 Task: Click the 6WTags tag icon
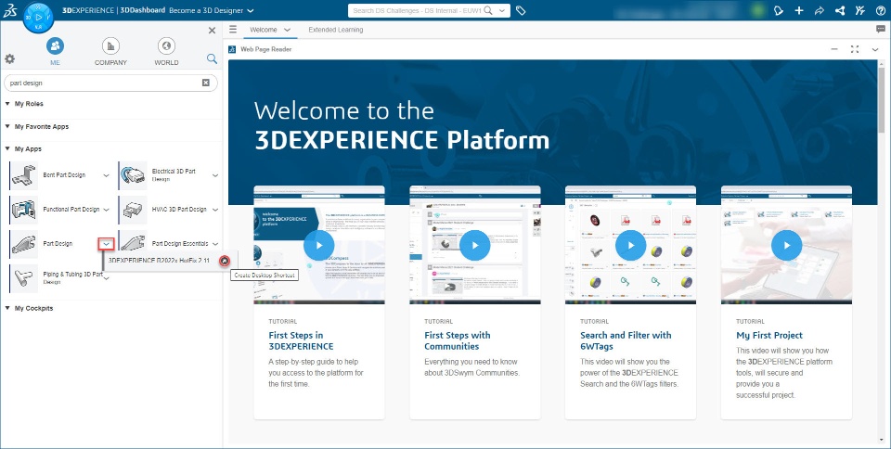pyautogui.click(x=521, y=10)
